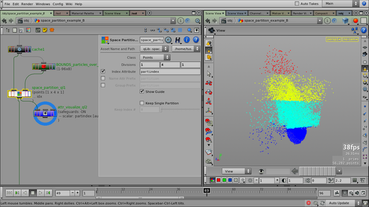Select the cache1 node
The height and width of the screenshot is (207, 369).
(x=19, y=49)
